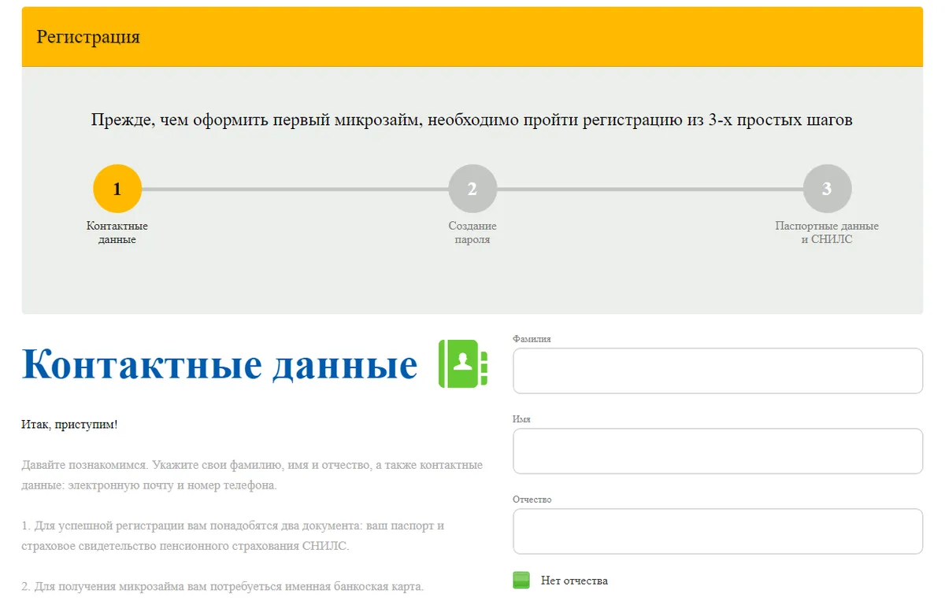Screen dimensions: 945x612
Task: Click the Паспортные данные и СНИЛС label
Action: tap(827, 233)
